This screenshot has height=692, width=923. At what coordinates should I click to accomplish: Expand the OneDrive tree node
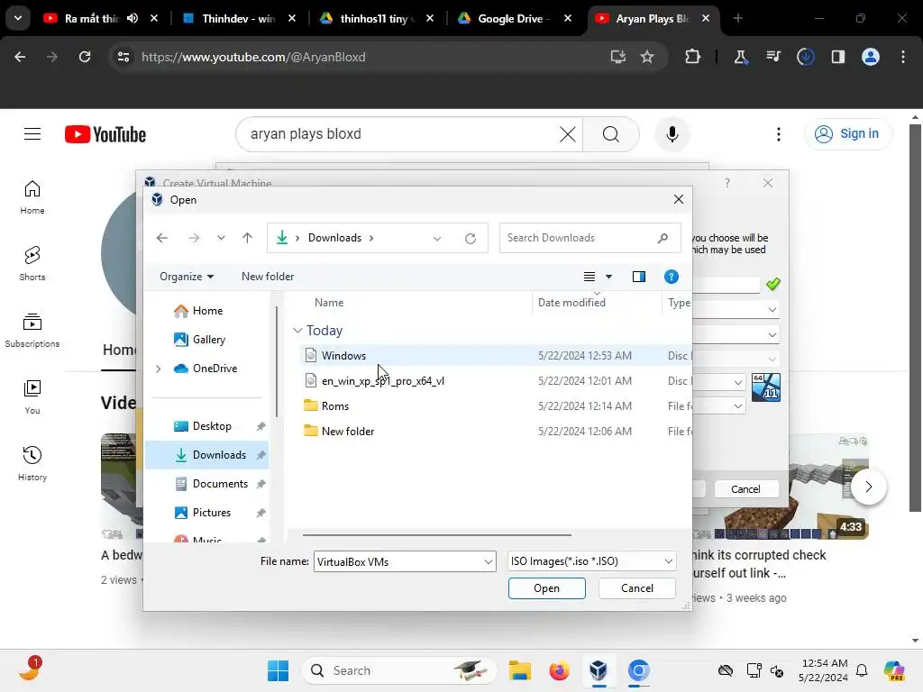[158, 369]
